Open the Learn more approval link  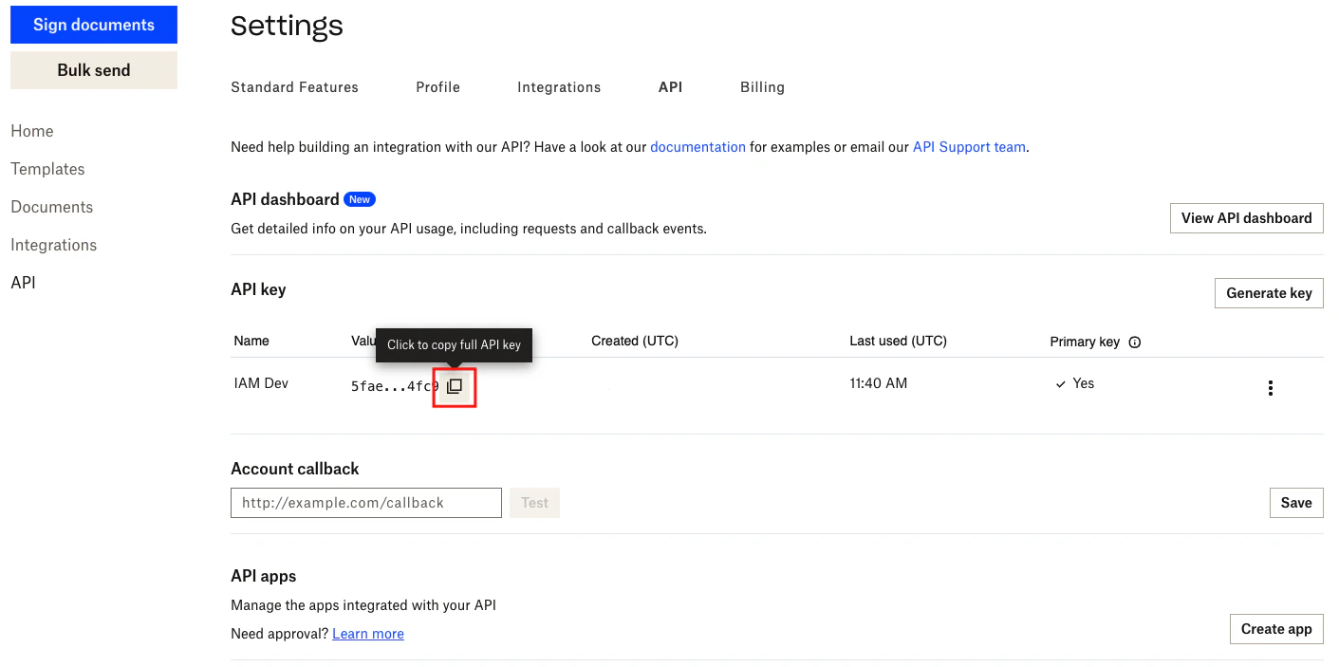point(368,633)
